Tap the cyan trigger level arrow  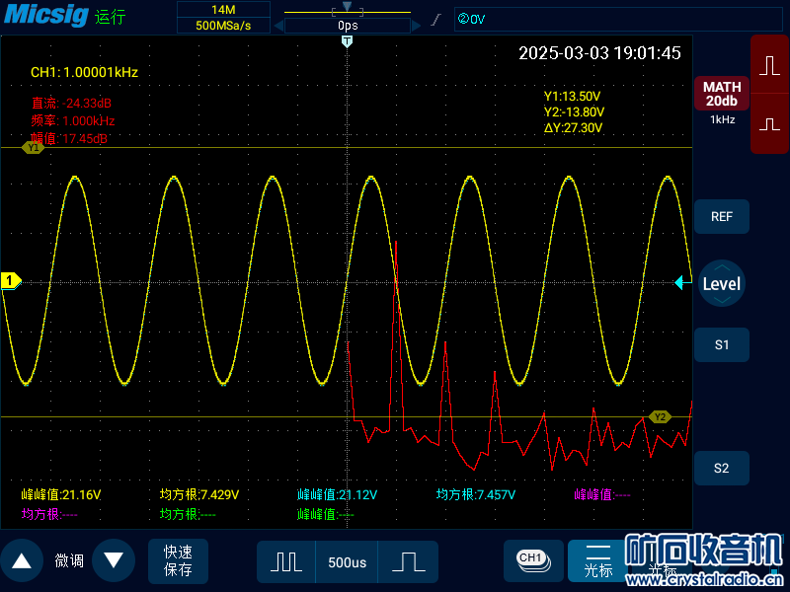pos(681,283)
